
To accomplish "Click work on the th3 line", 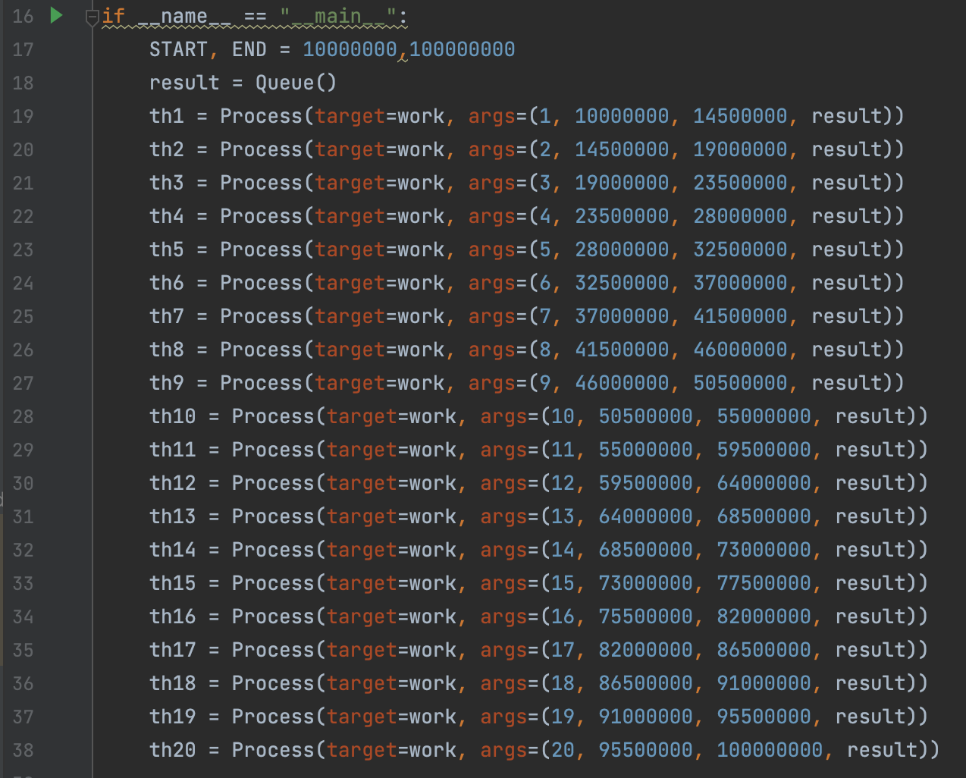I will click(421, 184).
